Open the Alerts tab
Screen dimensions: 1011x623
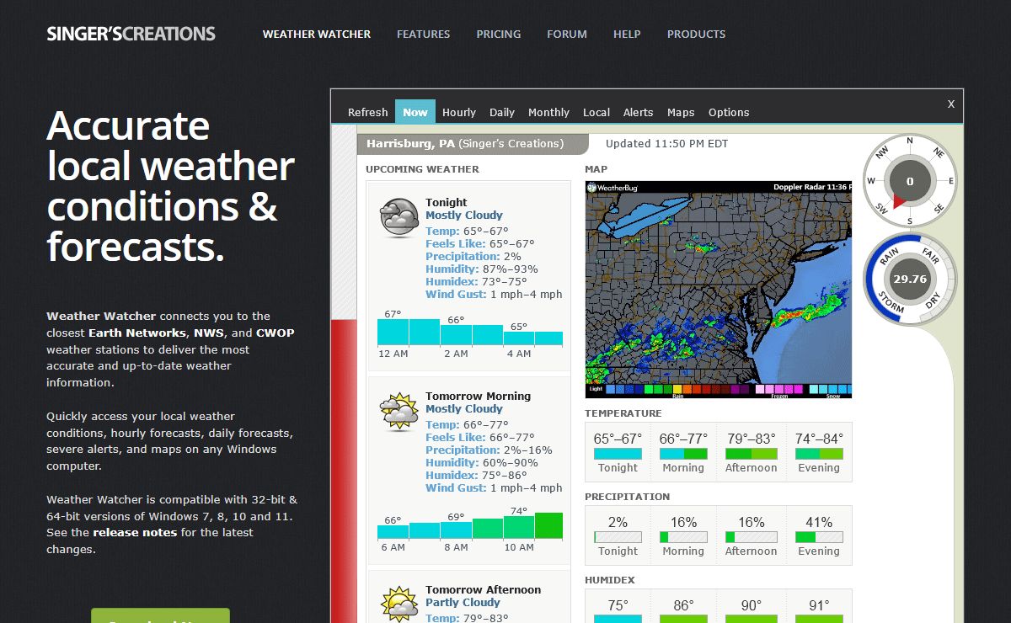pos(639,112)
